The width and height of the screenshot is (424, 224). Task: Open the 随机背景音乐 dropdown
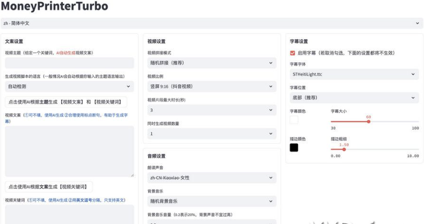click(212, 202)
